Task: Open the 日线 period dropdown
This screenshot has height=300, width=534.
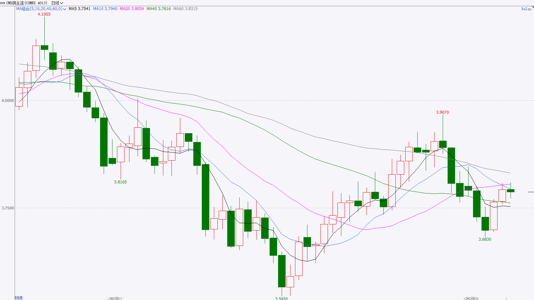Action: tap(57, 3)
